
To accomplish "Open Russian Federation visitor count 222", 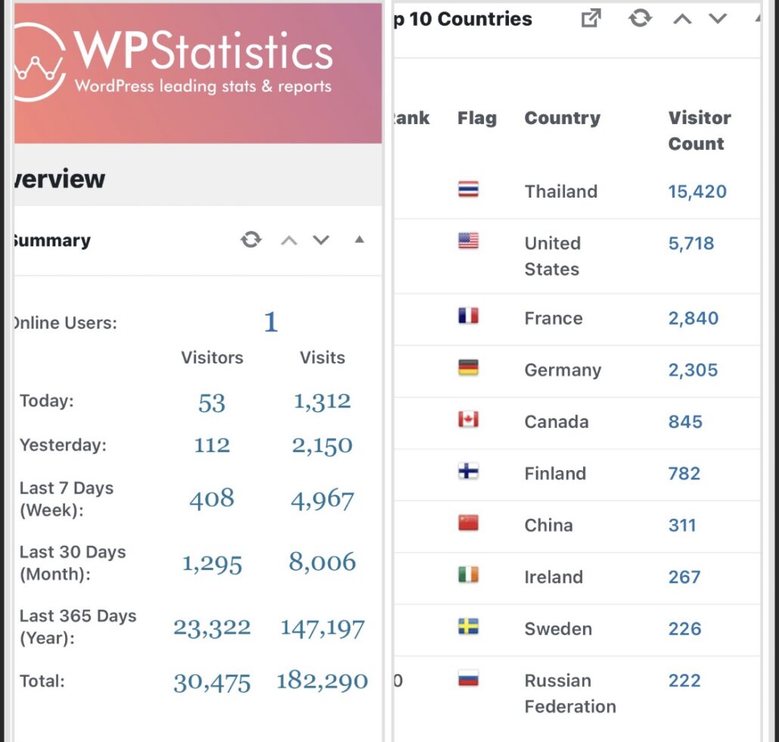I will pos(684,681).
